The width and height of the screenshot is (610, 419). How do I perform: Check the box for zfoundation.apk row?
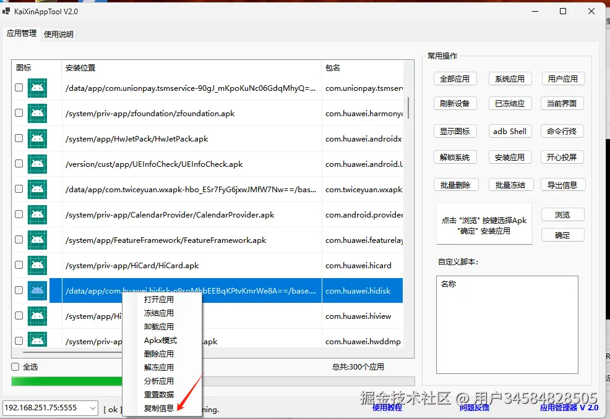point(19,112)
